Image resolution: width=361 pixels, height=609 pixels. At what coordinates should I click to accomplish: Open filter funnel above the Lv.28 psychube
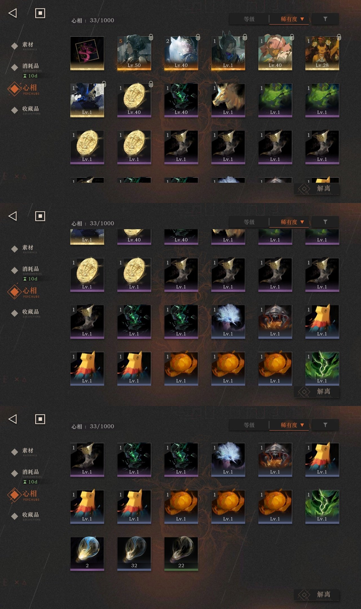pos(325,19)
